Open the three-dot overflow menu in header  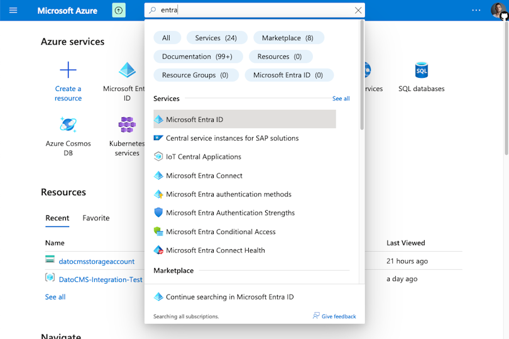coord(476,11)
